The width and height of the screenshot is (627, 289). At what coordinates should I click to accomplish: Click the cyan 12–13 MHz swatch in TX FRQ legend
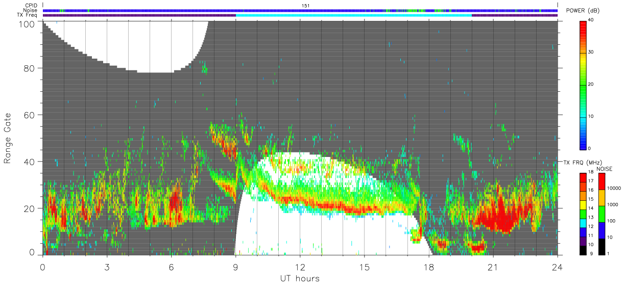click(584, 223)
